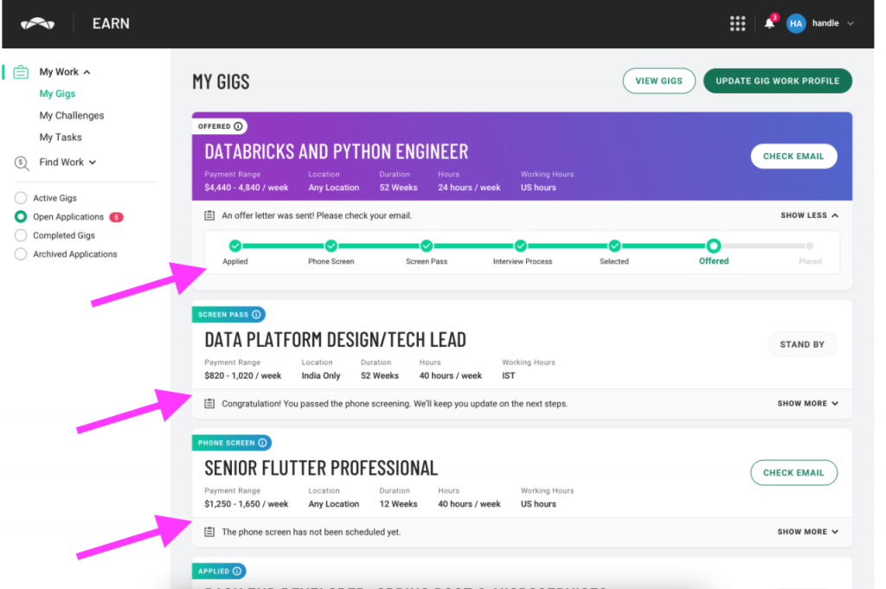Click the Offered step circle marker
The width and height of the screenshot is (886, 589).
click(714, 246)
